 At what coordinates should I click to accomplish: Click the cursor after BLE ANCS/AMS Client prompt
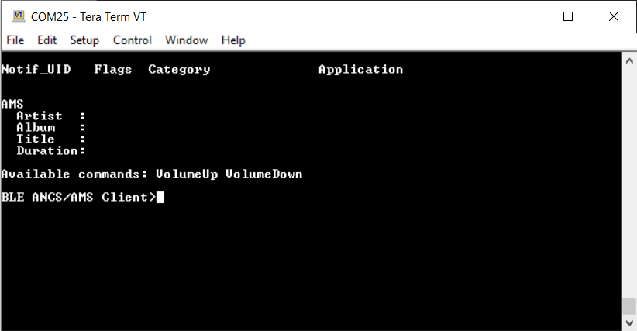point(160,198)
